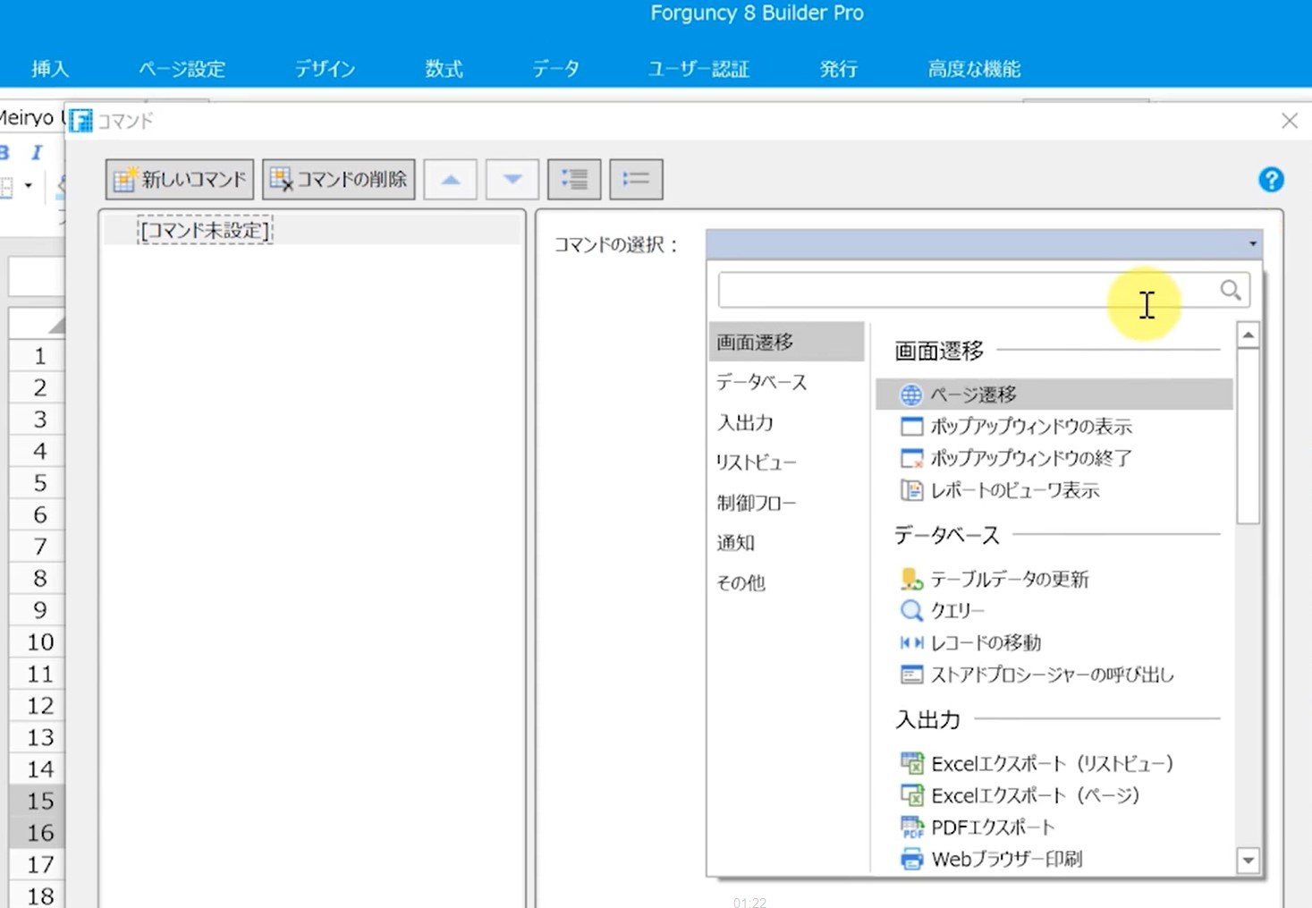Open the 発行 ribbon tab
1312x908 pixels.
838,69
